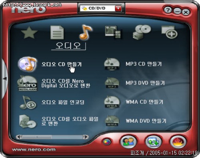Click the 오디오 category heading
This screenshot has width=200, height=158.
click(68, 46)
